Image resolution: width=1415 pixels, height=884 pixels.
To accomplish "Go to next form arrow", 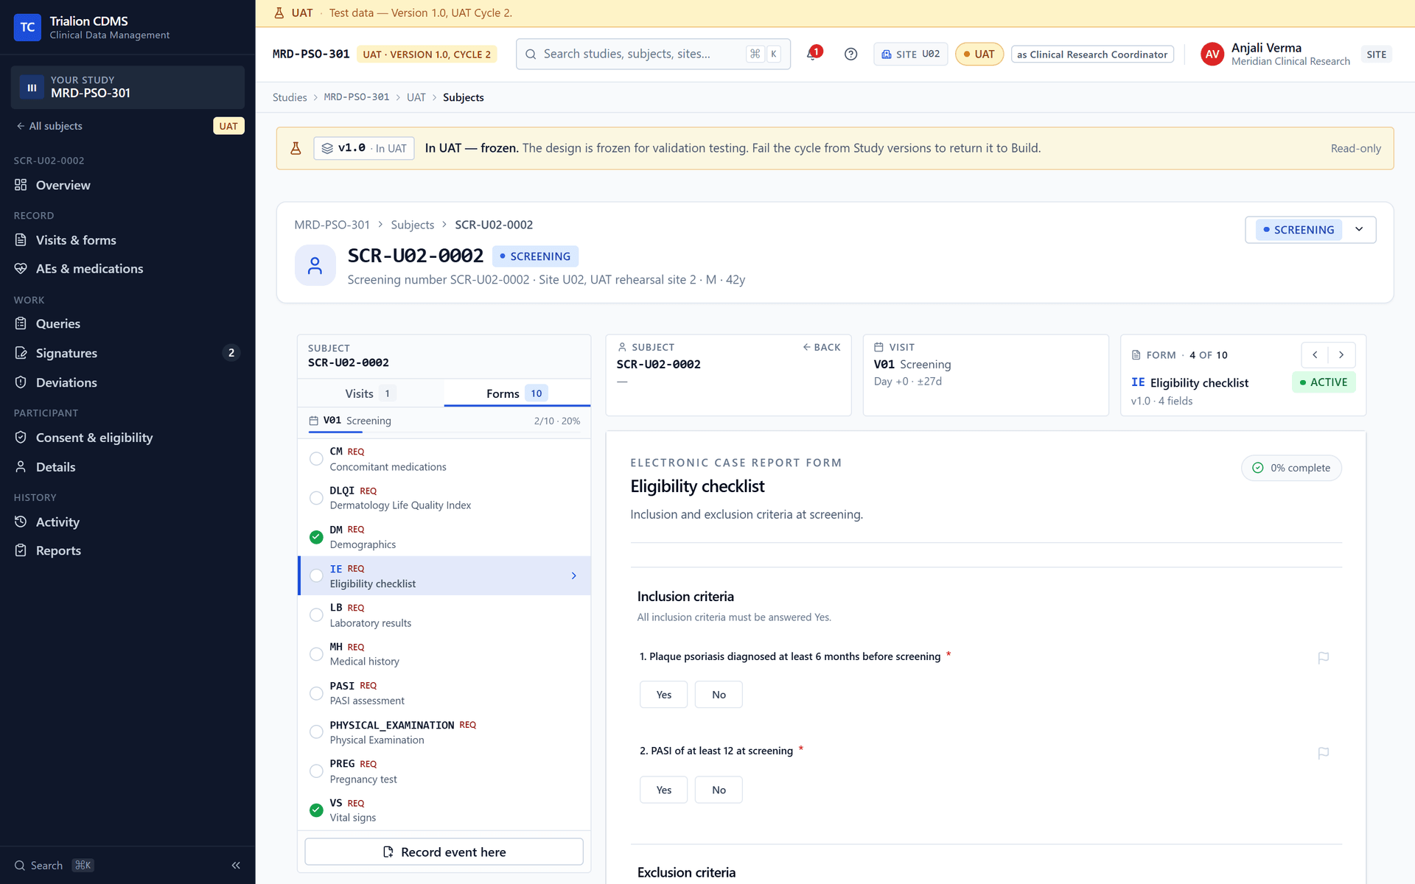I will pyautogui.click(x=1341, y=355).
